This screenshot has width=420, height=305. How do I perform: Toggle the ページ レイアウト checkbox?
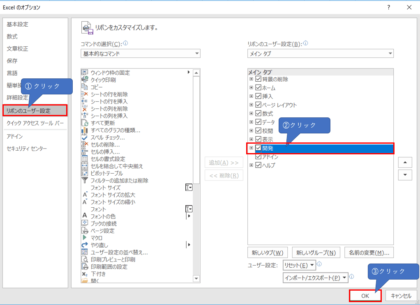(258, 105)
